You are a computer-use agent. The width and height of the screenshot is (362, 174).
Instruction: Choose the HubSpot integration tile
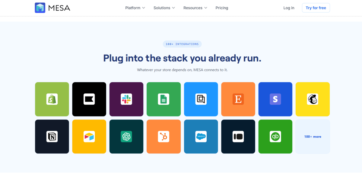(164, 137)
